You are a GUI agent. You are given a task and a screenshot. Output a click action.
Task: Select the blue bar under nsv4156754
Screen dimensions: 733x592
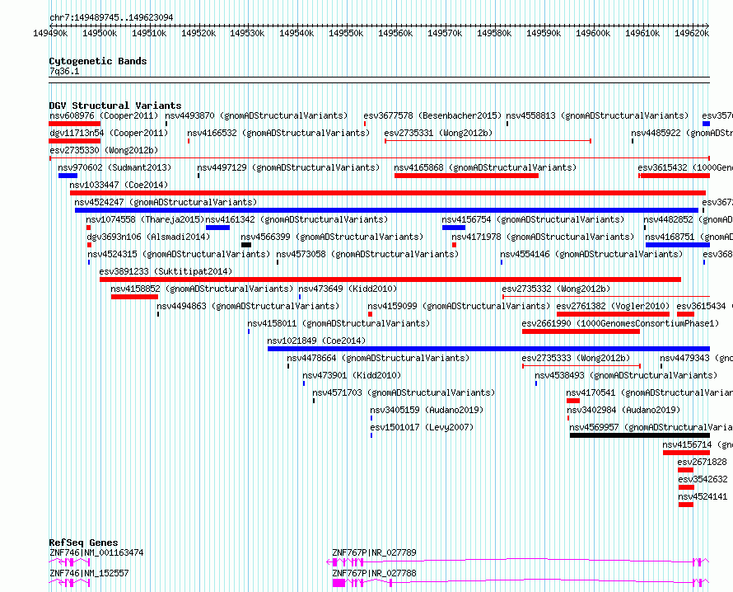[x=454, y=228]
